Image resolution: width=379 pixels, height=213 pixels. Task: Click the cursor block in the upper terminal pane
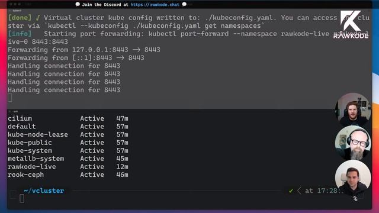10,98
